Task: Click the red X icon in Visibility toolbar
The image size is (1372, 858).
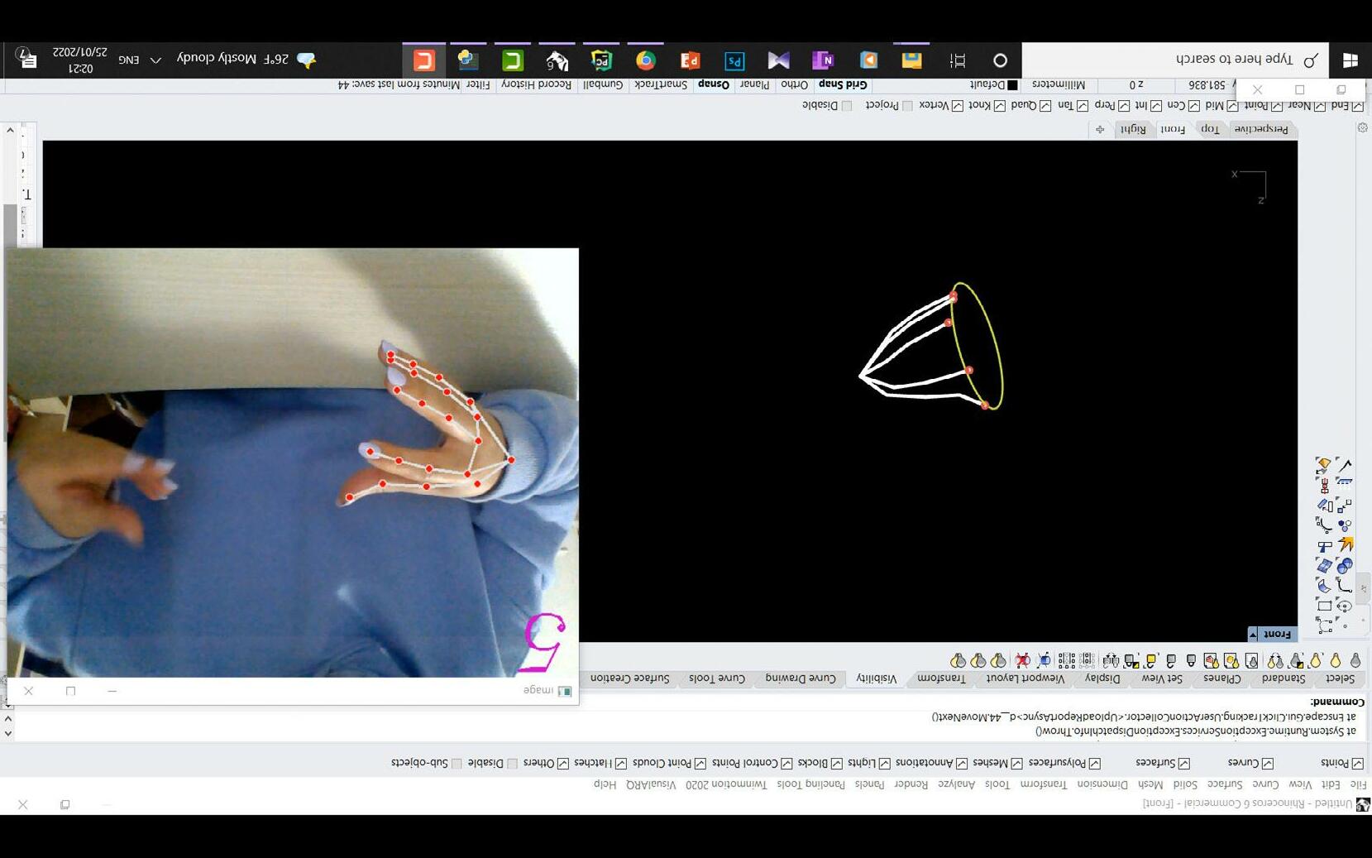Action: point(1023,660)
